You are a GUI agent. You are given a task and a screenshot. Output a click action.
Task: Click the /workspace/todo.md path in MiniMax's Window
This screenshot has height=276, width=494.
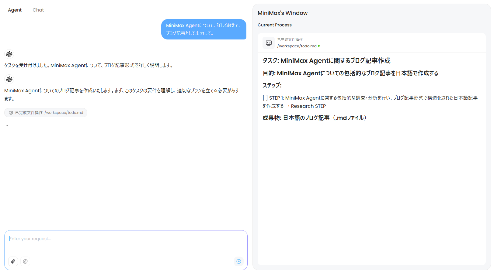[297, 46]
